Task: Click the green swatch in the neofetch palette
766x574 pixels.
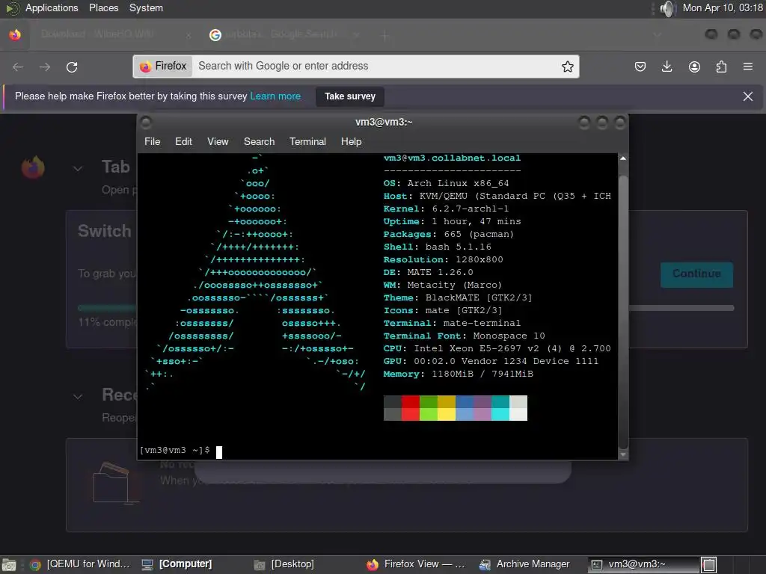Action: 429,408
